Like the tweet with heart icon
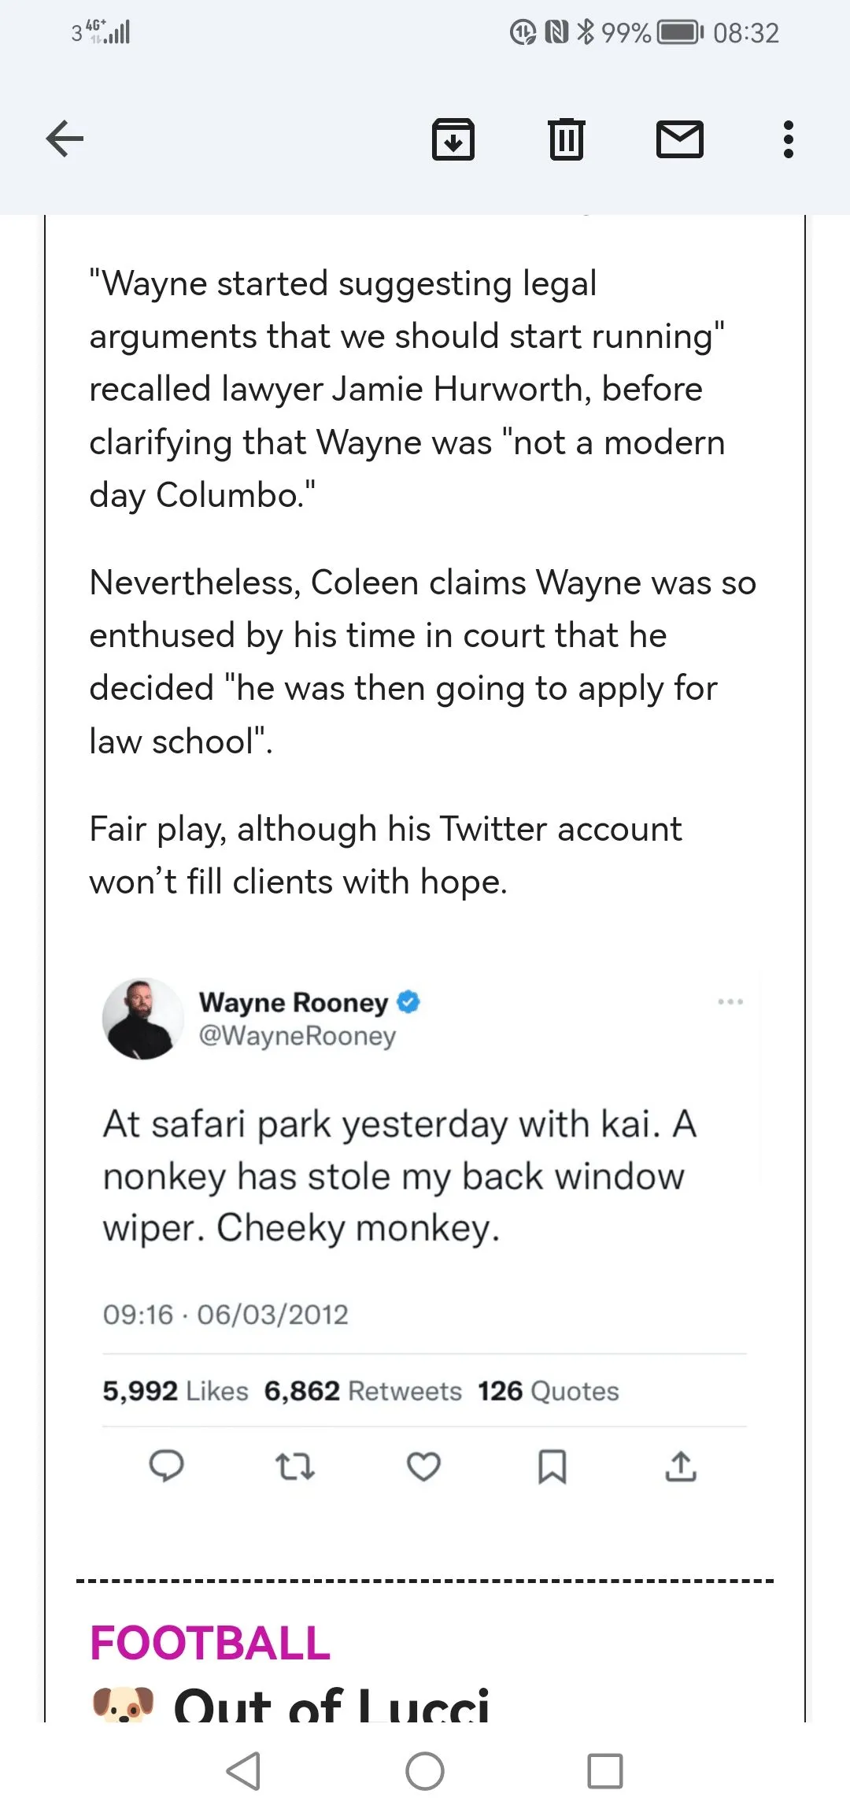Viewport: 850px width, 1820px height. pyautogui.click(x=423, y=1467)
